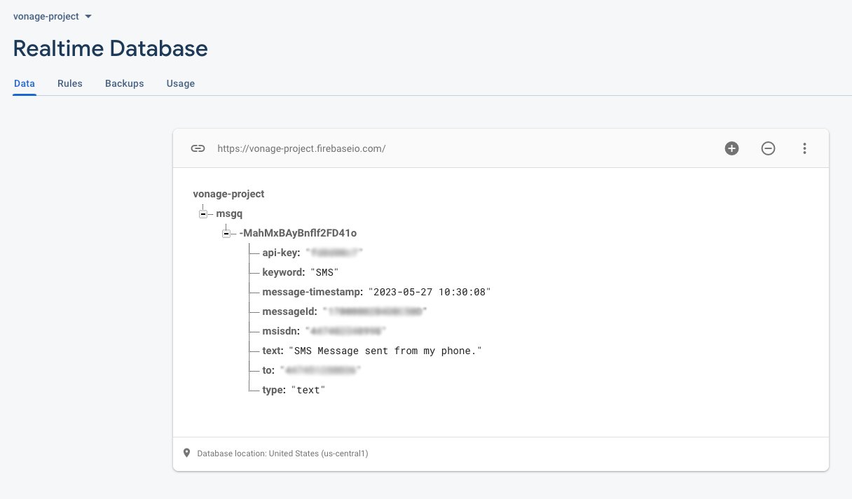Click the msisdn field name
This screenshot has width=852, height=499.
[x=280, y=331]
